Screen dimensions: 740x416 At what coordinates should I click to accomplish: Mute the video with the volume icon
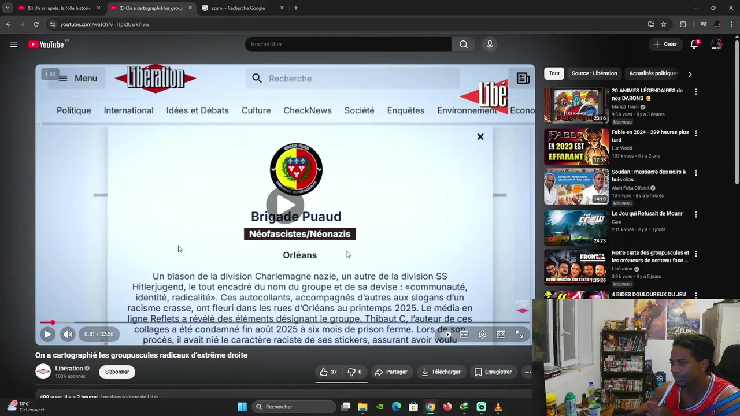tap(68, 334)
